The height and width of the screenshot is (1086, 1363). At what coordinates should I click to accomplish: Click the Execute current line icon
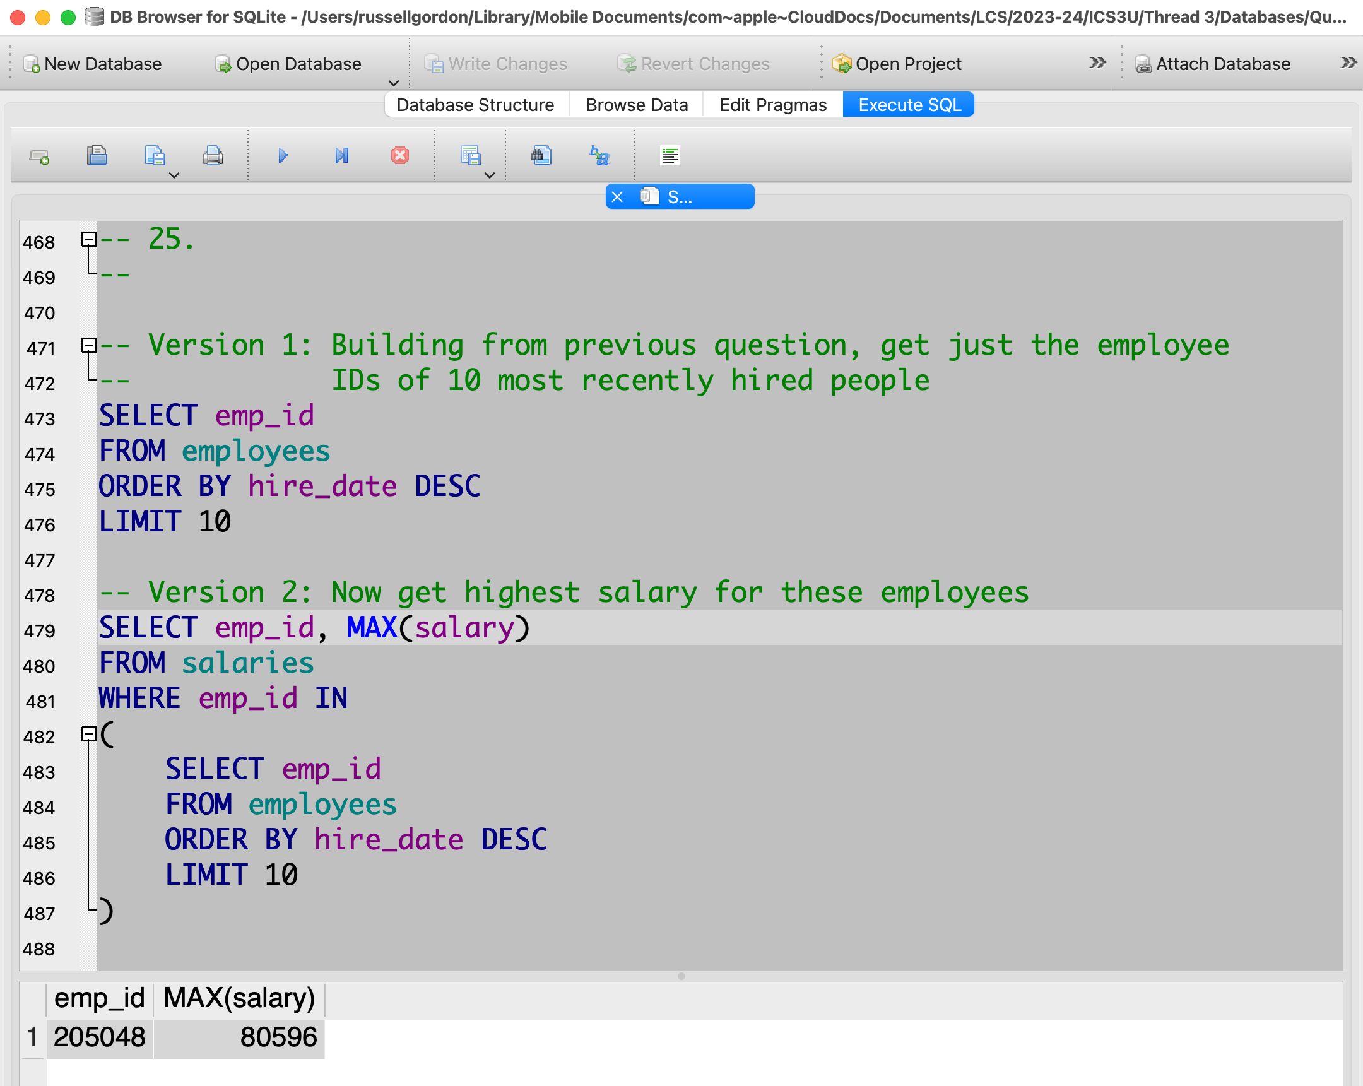click(x=341, y=155)
